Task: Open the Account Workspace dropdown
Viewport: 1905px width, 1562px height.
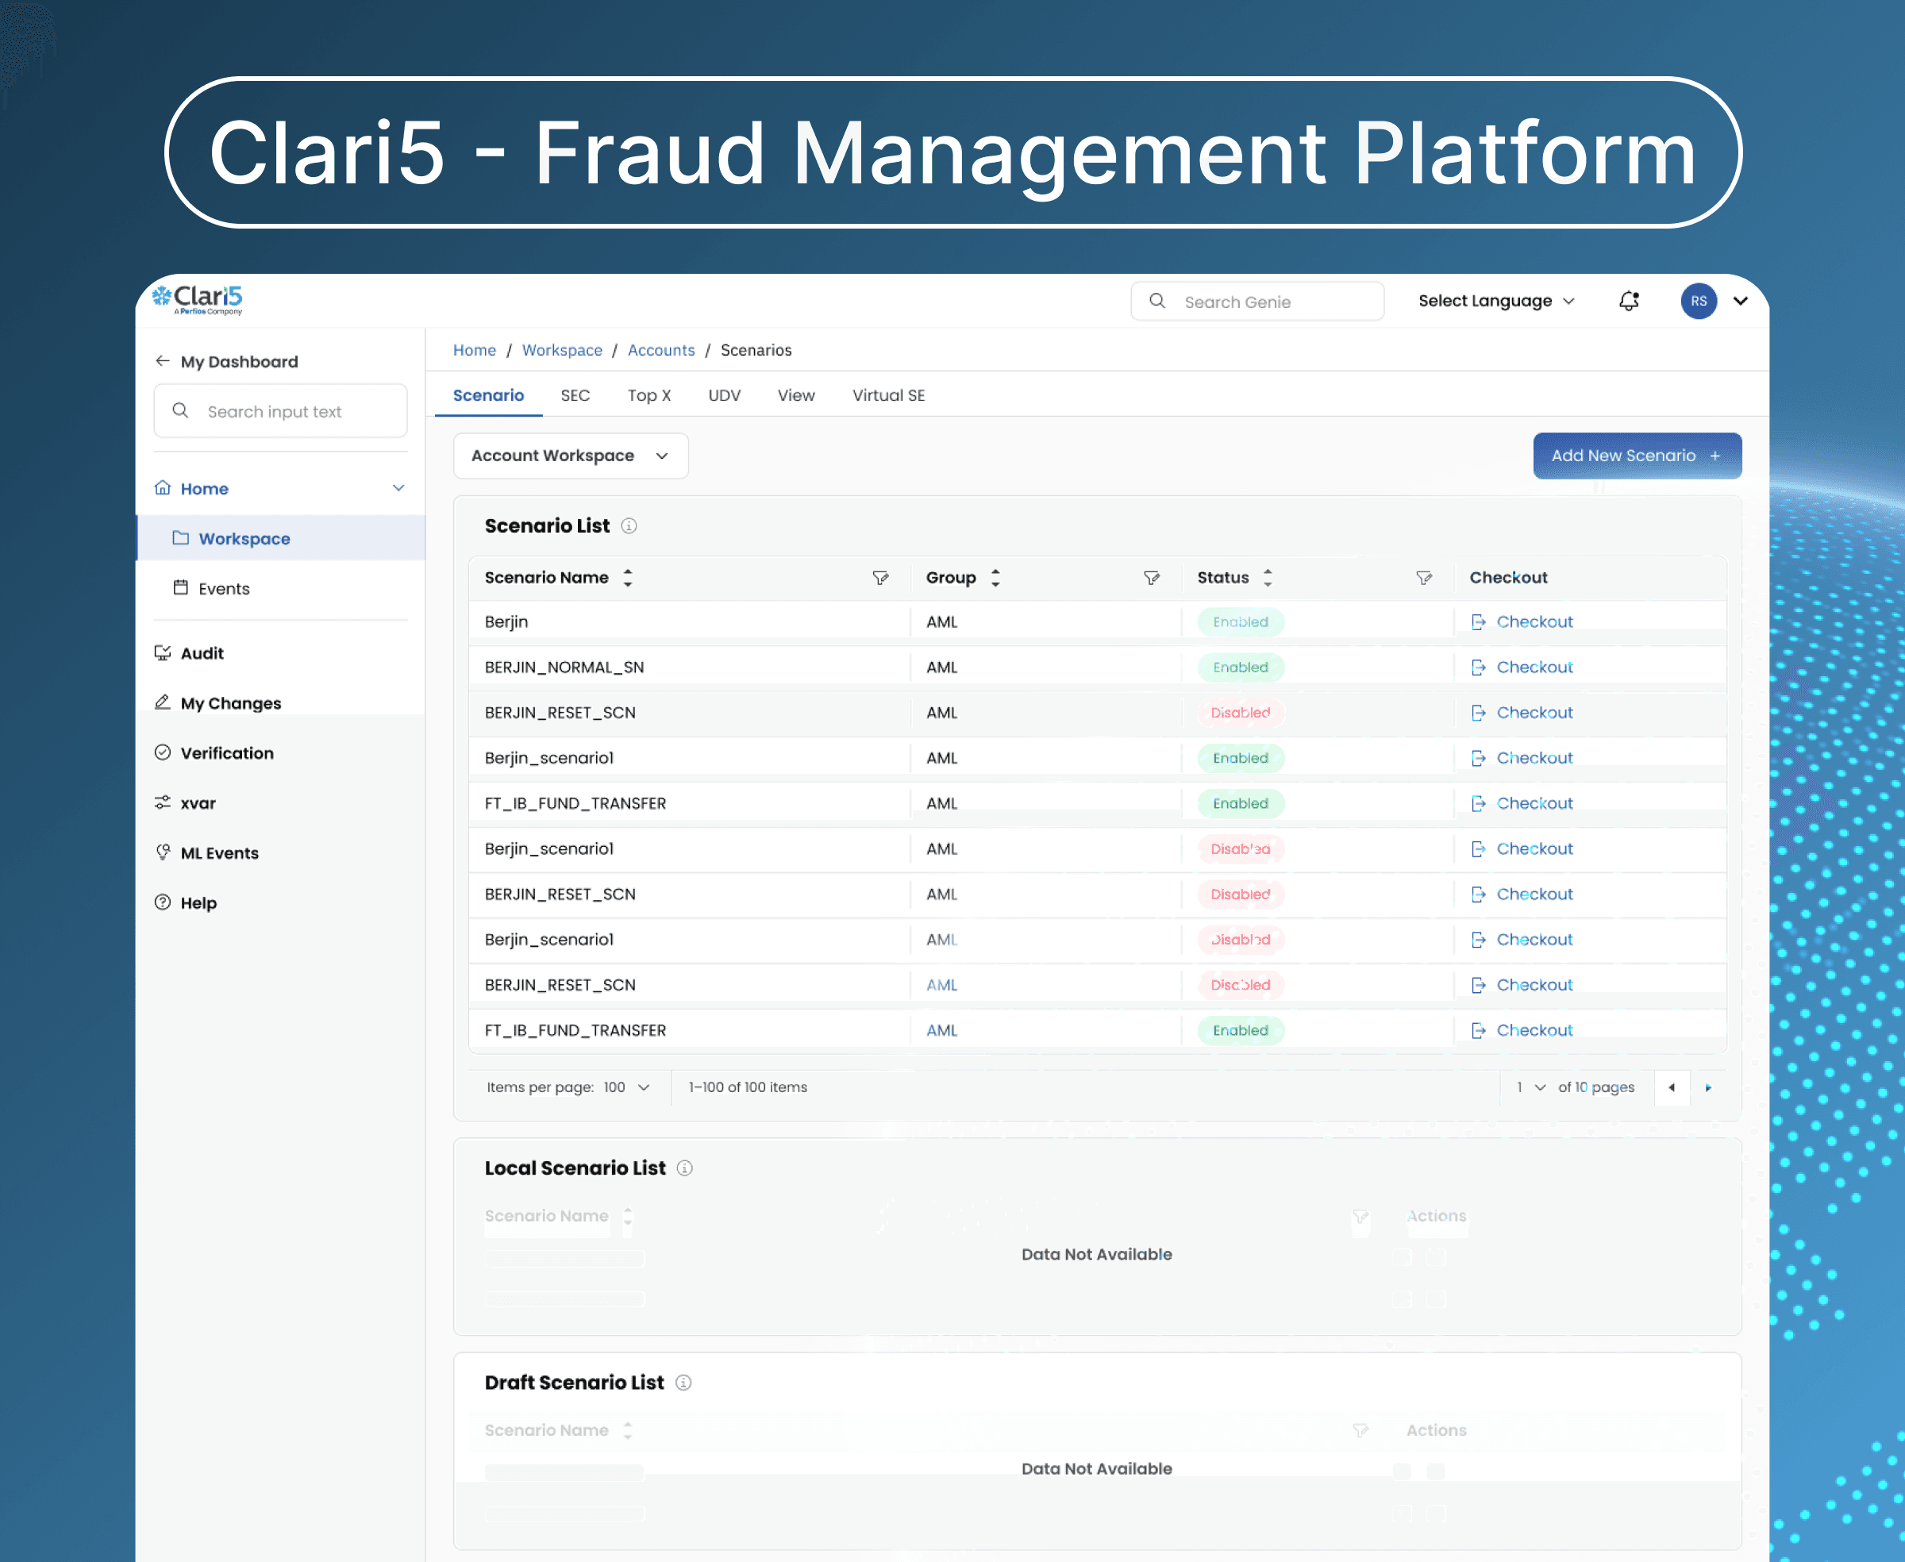Action: tap(571, 456)
